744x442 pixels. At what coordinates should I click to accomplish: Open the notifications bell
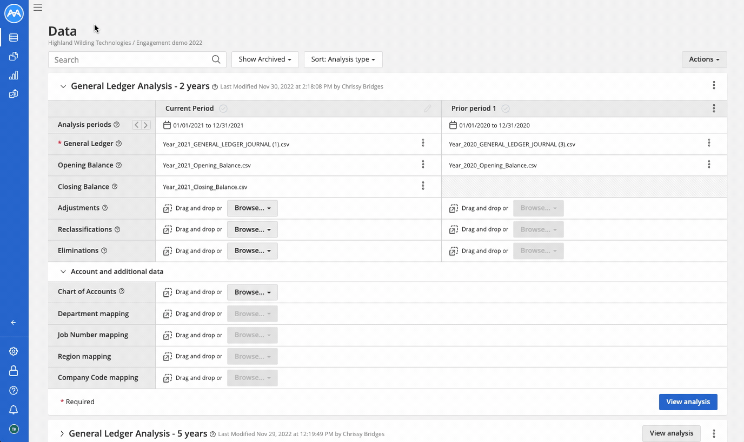(x=14, y=410)
